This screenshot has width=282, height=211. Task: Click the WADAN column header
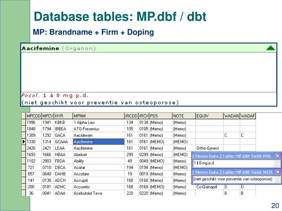click(x=232, y=116)
